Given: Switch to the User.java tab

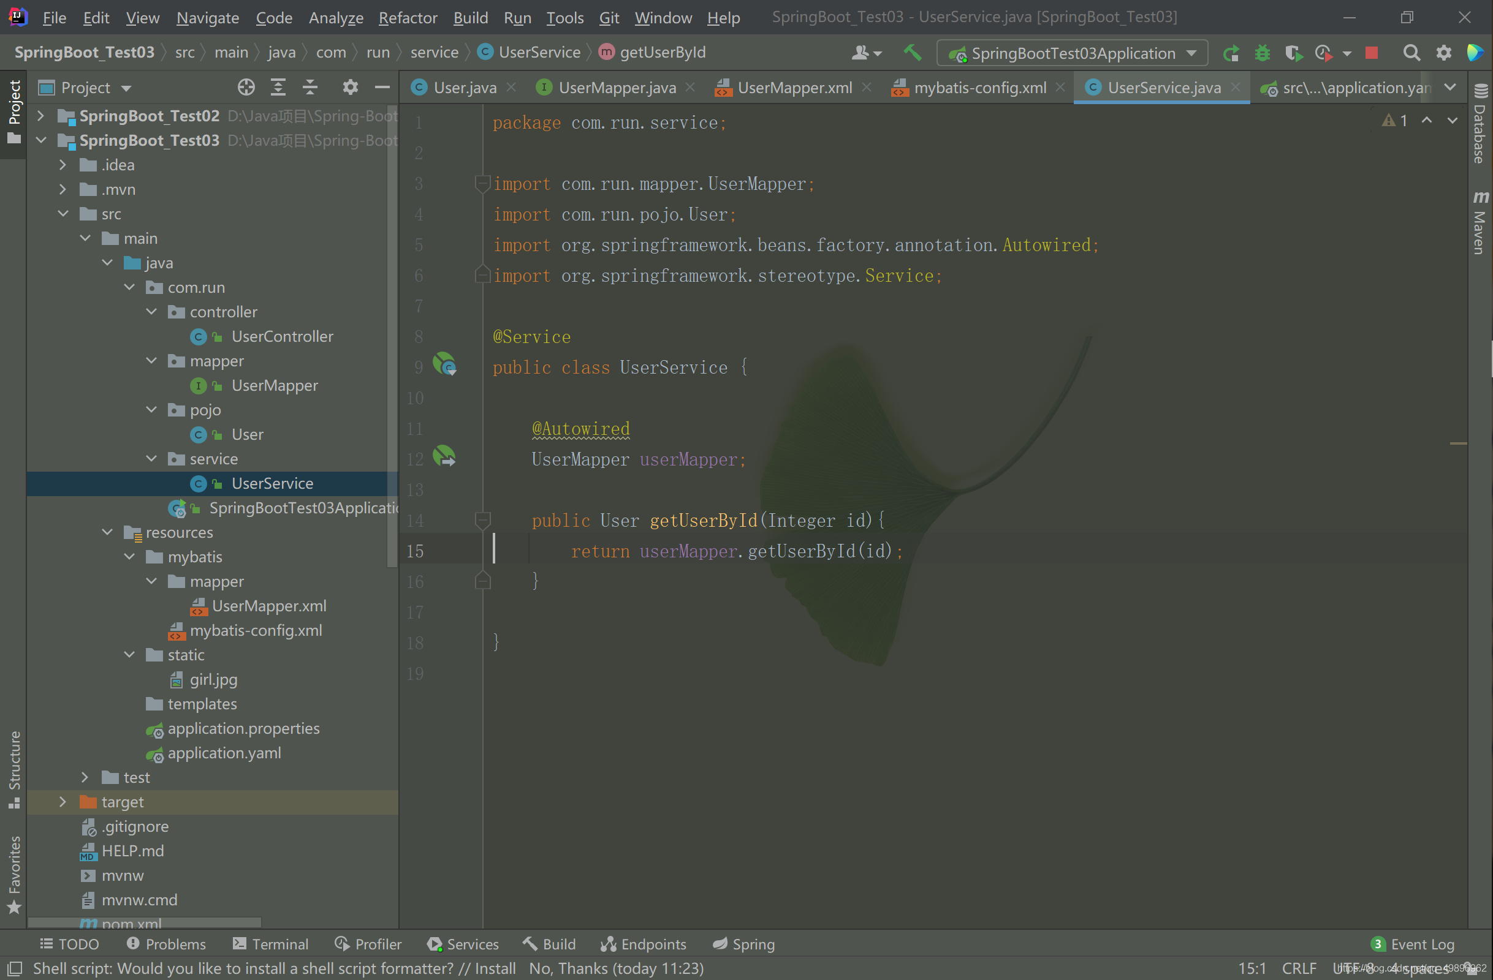Looking at the screenshot, I should tap(464, 87).
